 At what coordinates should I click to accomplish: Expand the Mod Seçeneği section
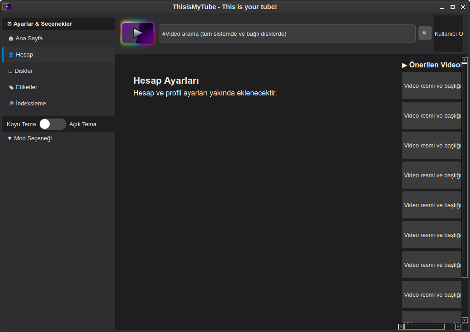pos(30,138)
